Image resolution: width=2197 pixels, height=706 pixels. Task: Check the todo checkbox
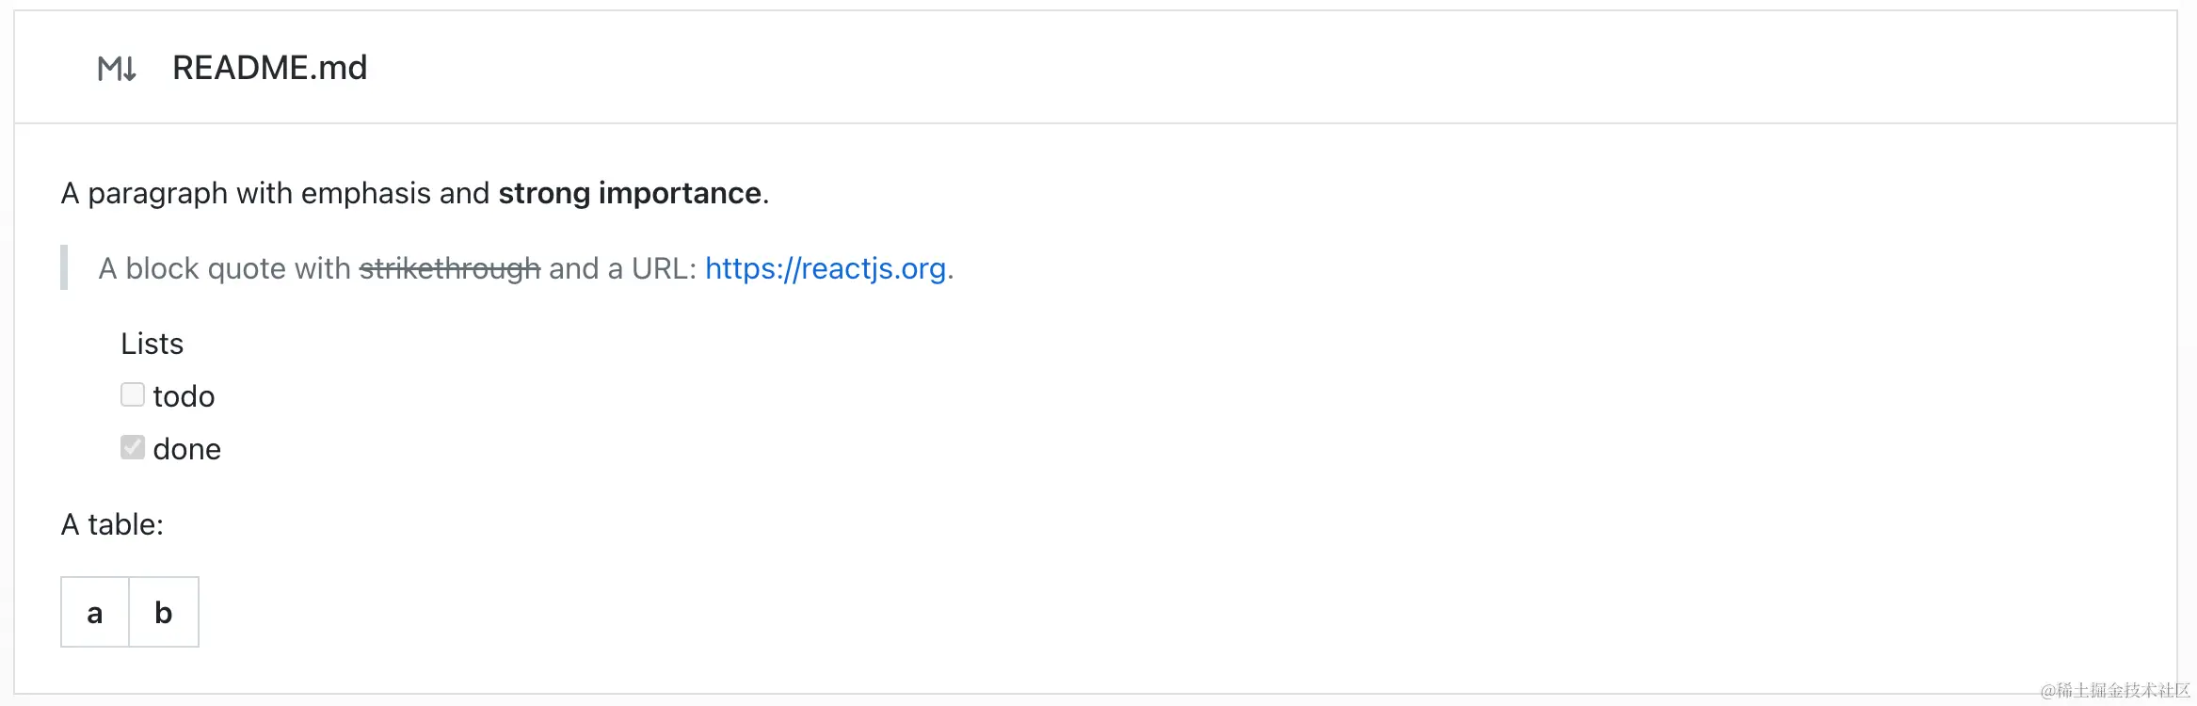point(133,394)
